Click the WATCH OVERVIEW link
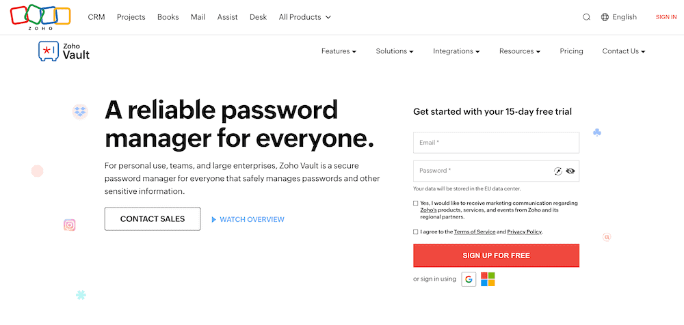Screen dimensions: 684x325 248,219
